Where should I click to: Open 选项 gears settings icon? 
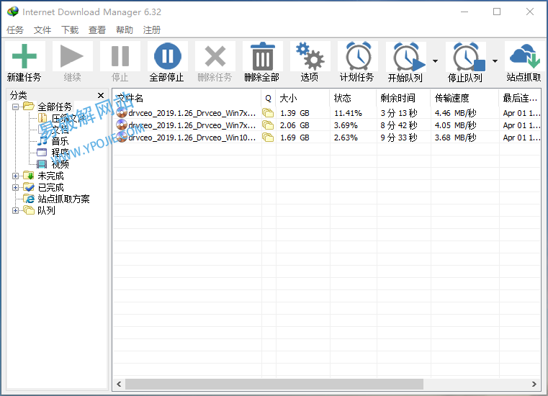pos(310,56)
